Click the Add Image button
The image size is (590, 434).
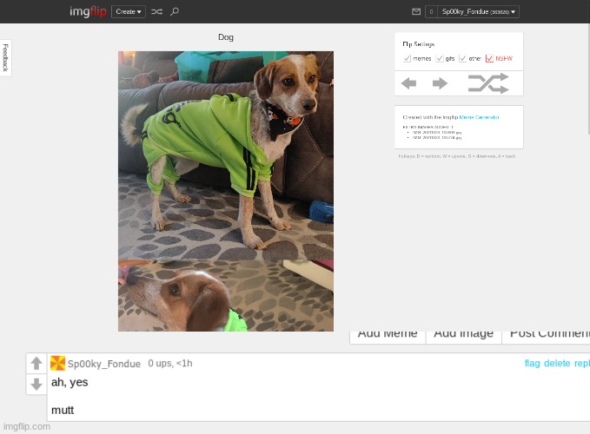pos(464,337)
